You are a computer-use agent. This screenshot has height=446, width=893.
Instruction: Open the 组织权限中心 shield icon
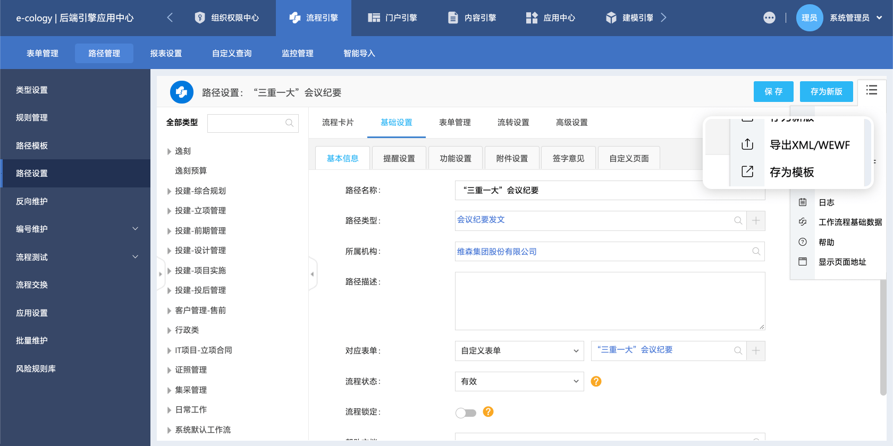click(200, 18)
